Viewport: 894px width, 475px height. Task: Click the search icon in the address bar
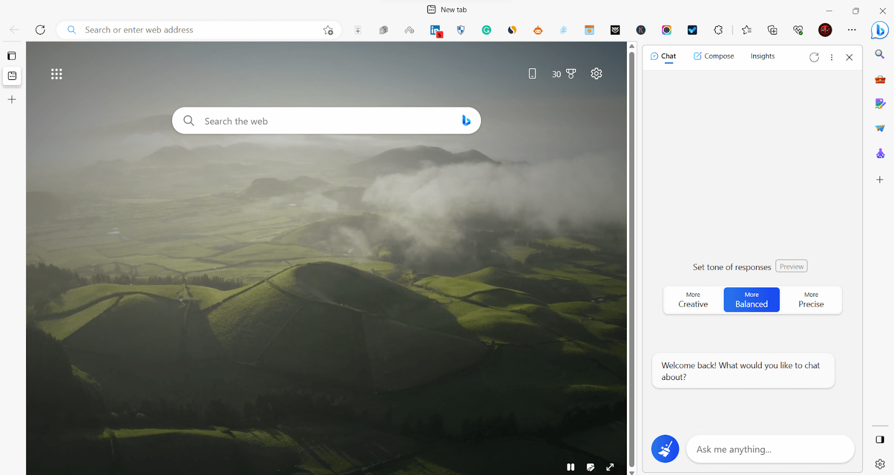(72, 30)
